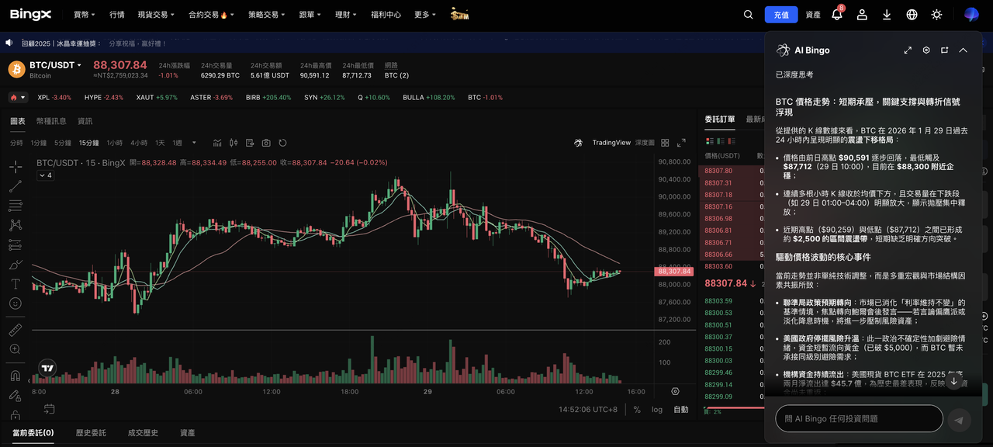Take a chart screenshot with camera icon
This screenshot has width=993, height=447.
pos(266,143)
